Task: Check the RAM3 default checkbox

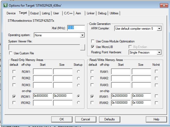Action: coord(92,85)
